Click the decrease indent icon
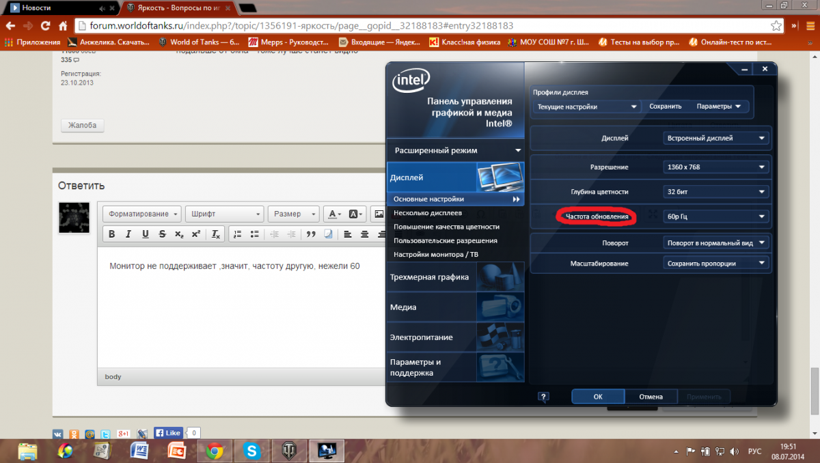Image resolution: width=820 pixels, height=463 pixels. click(275, 234)
